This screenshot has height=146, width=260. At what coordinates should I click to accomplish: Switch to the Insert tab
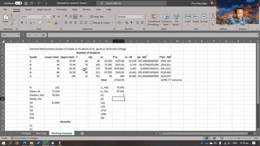click(28, 9)
